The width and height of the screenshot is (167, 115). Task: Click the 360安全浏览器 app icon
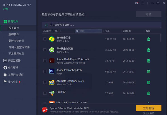click(52, 50)
